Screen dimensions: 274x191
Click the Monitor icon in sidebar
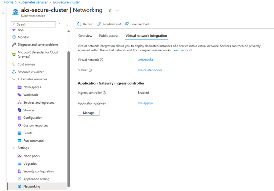[x=14, y=37]
